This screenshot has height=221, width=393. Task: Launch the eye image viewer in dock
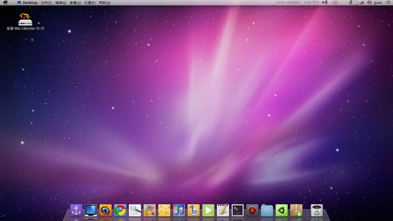pos(106,210)
